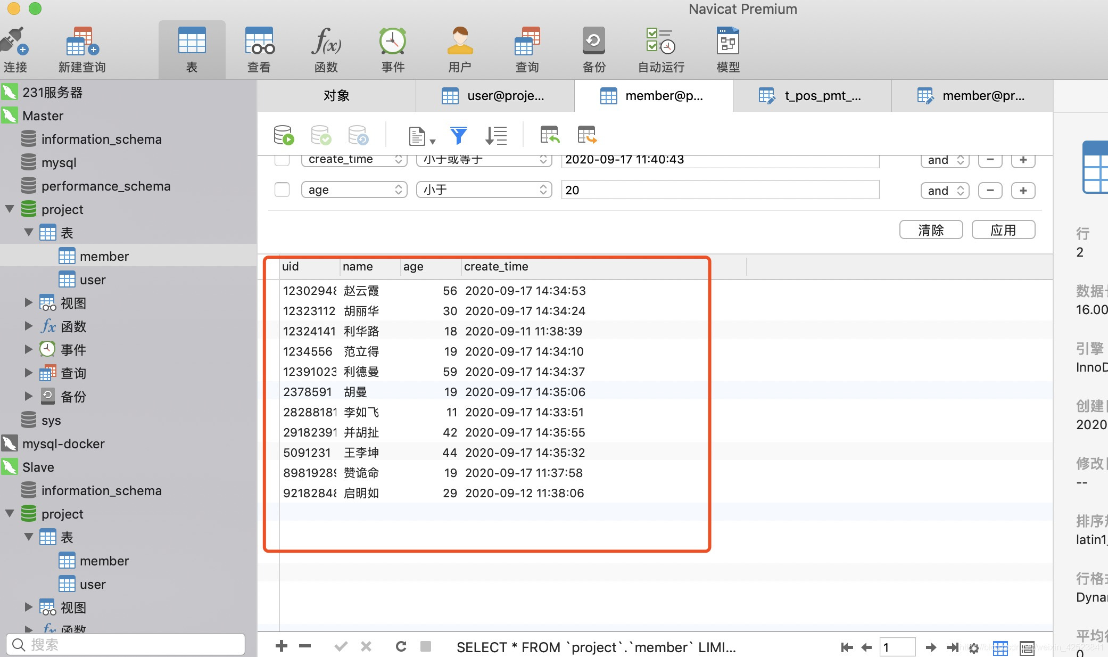Click the 清除 button to clear filters

click(x=931, y=229)
